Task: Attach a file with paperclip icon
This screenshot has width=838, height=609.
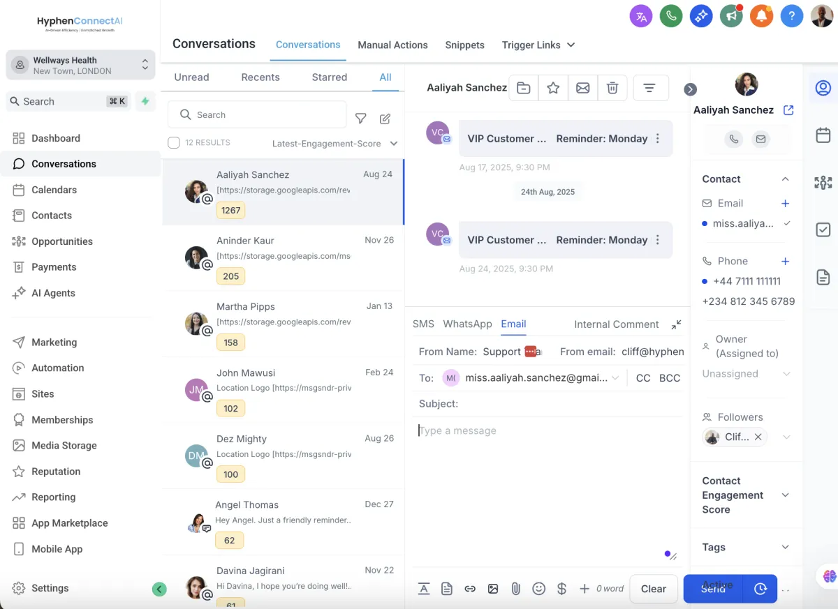Action: point(516,589)
